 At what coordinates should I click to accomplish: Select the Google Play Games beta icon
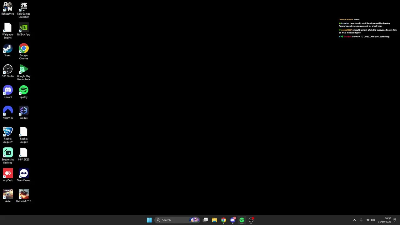click(23, 72)
